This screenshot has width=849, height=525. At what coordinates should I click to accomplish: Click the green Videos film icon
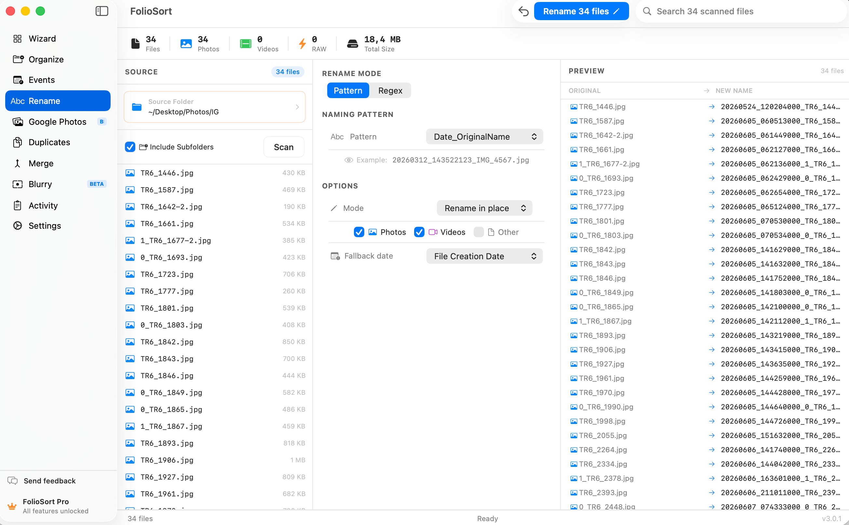click(246, 44)
